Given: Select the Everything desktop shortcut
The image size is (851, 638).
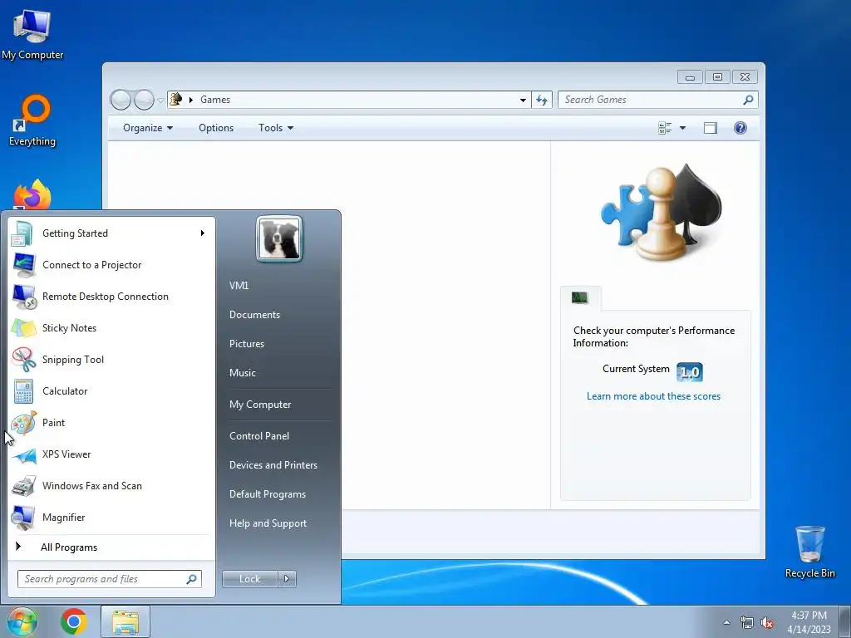Looking at the screenshot, I should [32, 120].
